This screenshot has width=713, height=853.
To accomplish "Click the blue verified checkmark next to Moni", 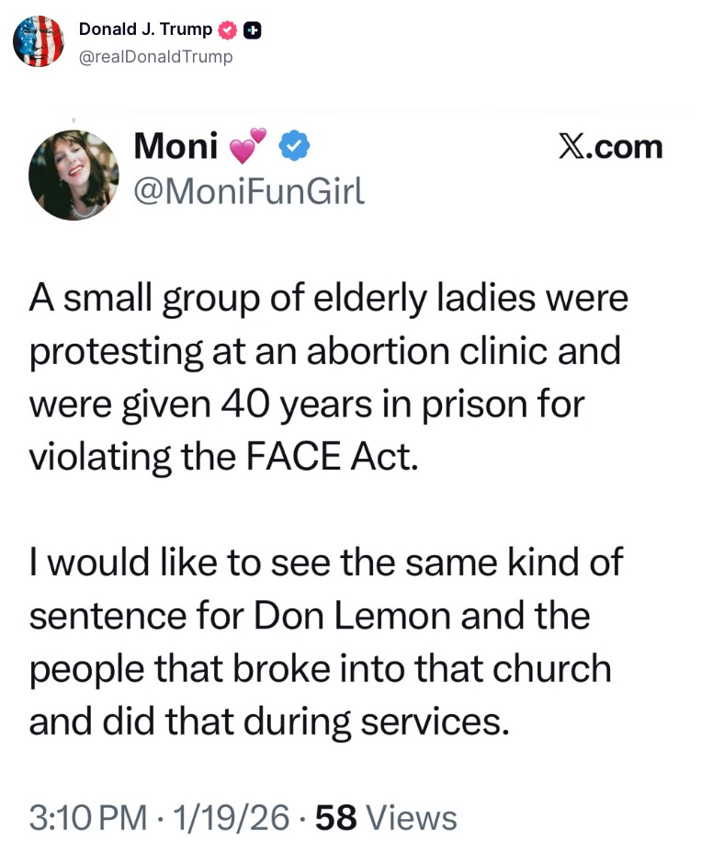I will 294,145.
